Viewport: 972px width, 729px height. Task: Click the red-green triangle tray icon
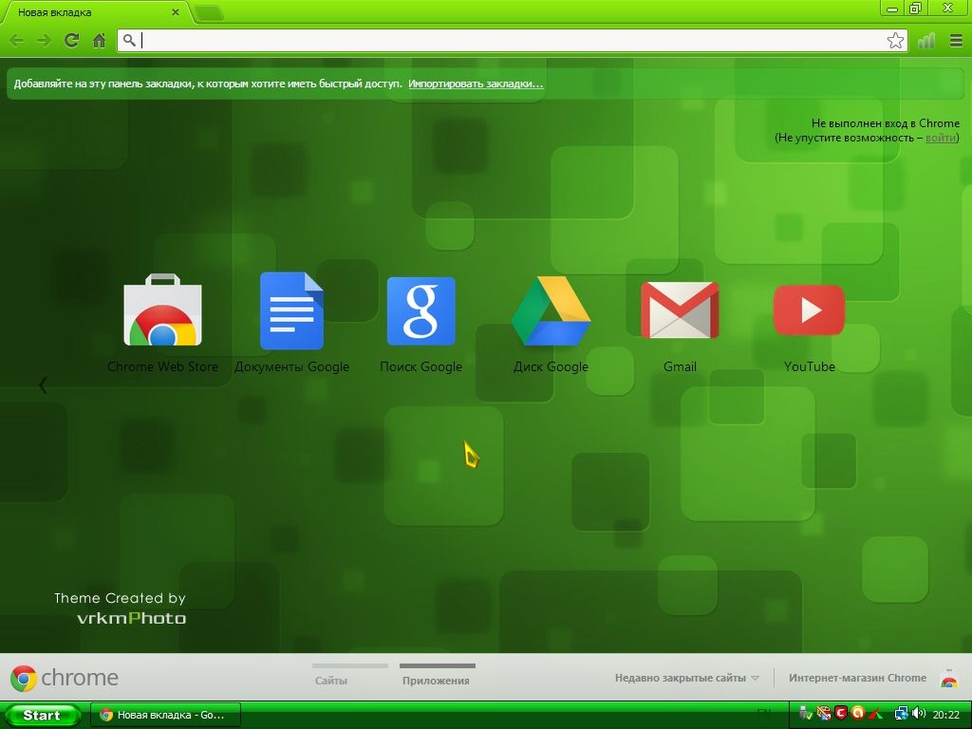point(875,714)
